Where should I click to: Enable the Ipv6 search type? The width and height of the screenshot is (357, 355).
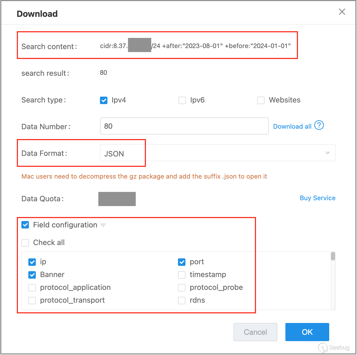(182, 100)
